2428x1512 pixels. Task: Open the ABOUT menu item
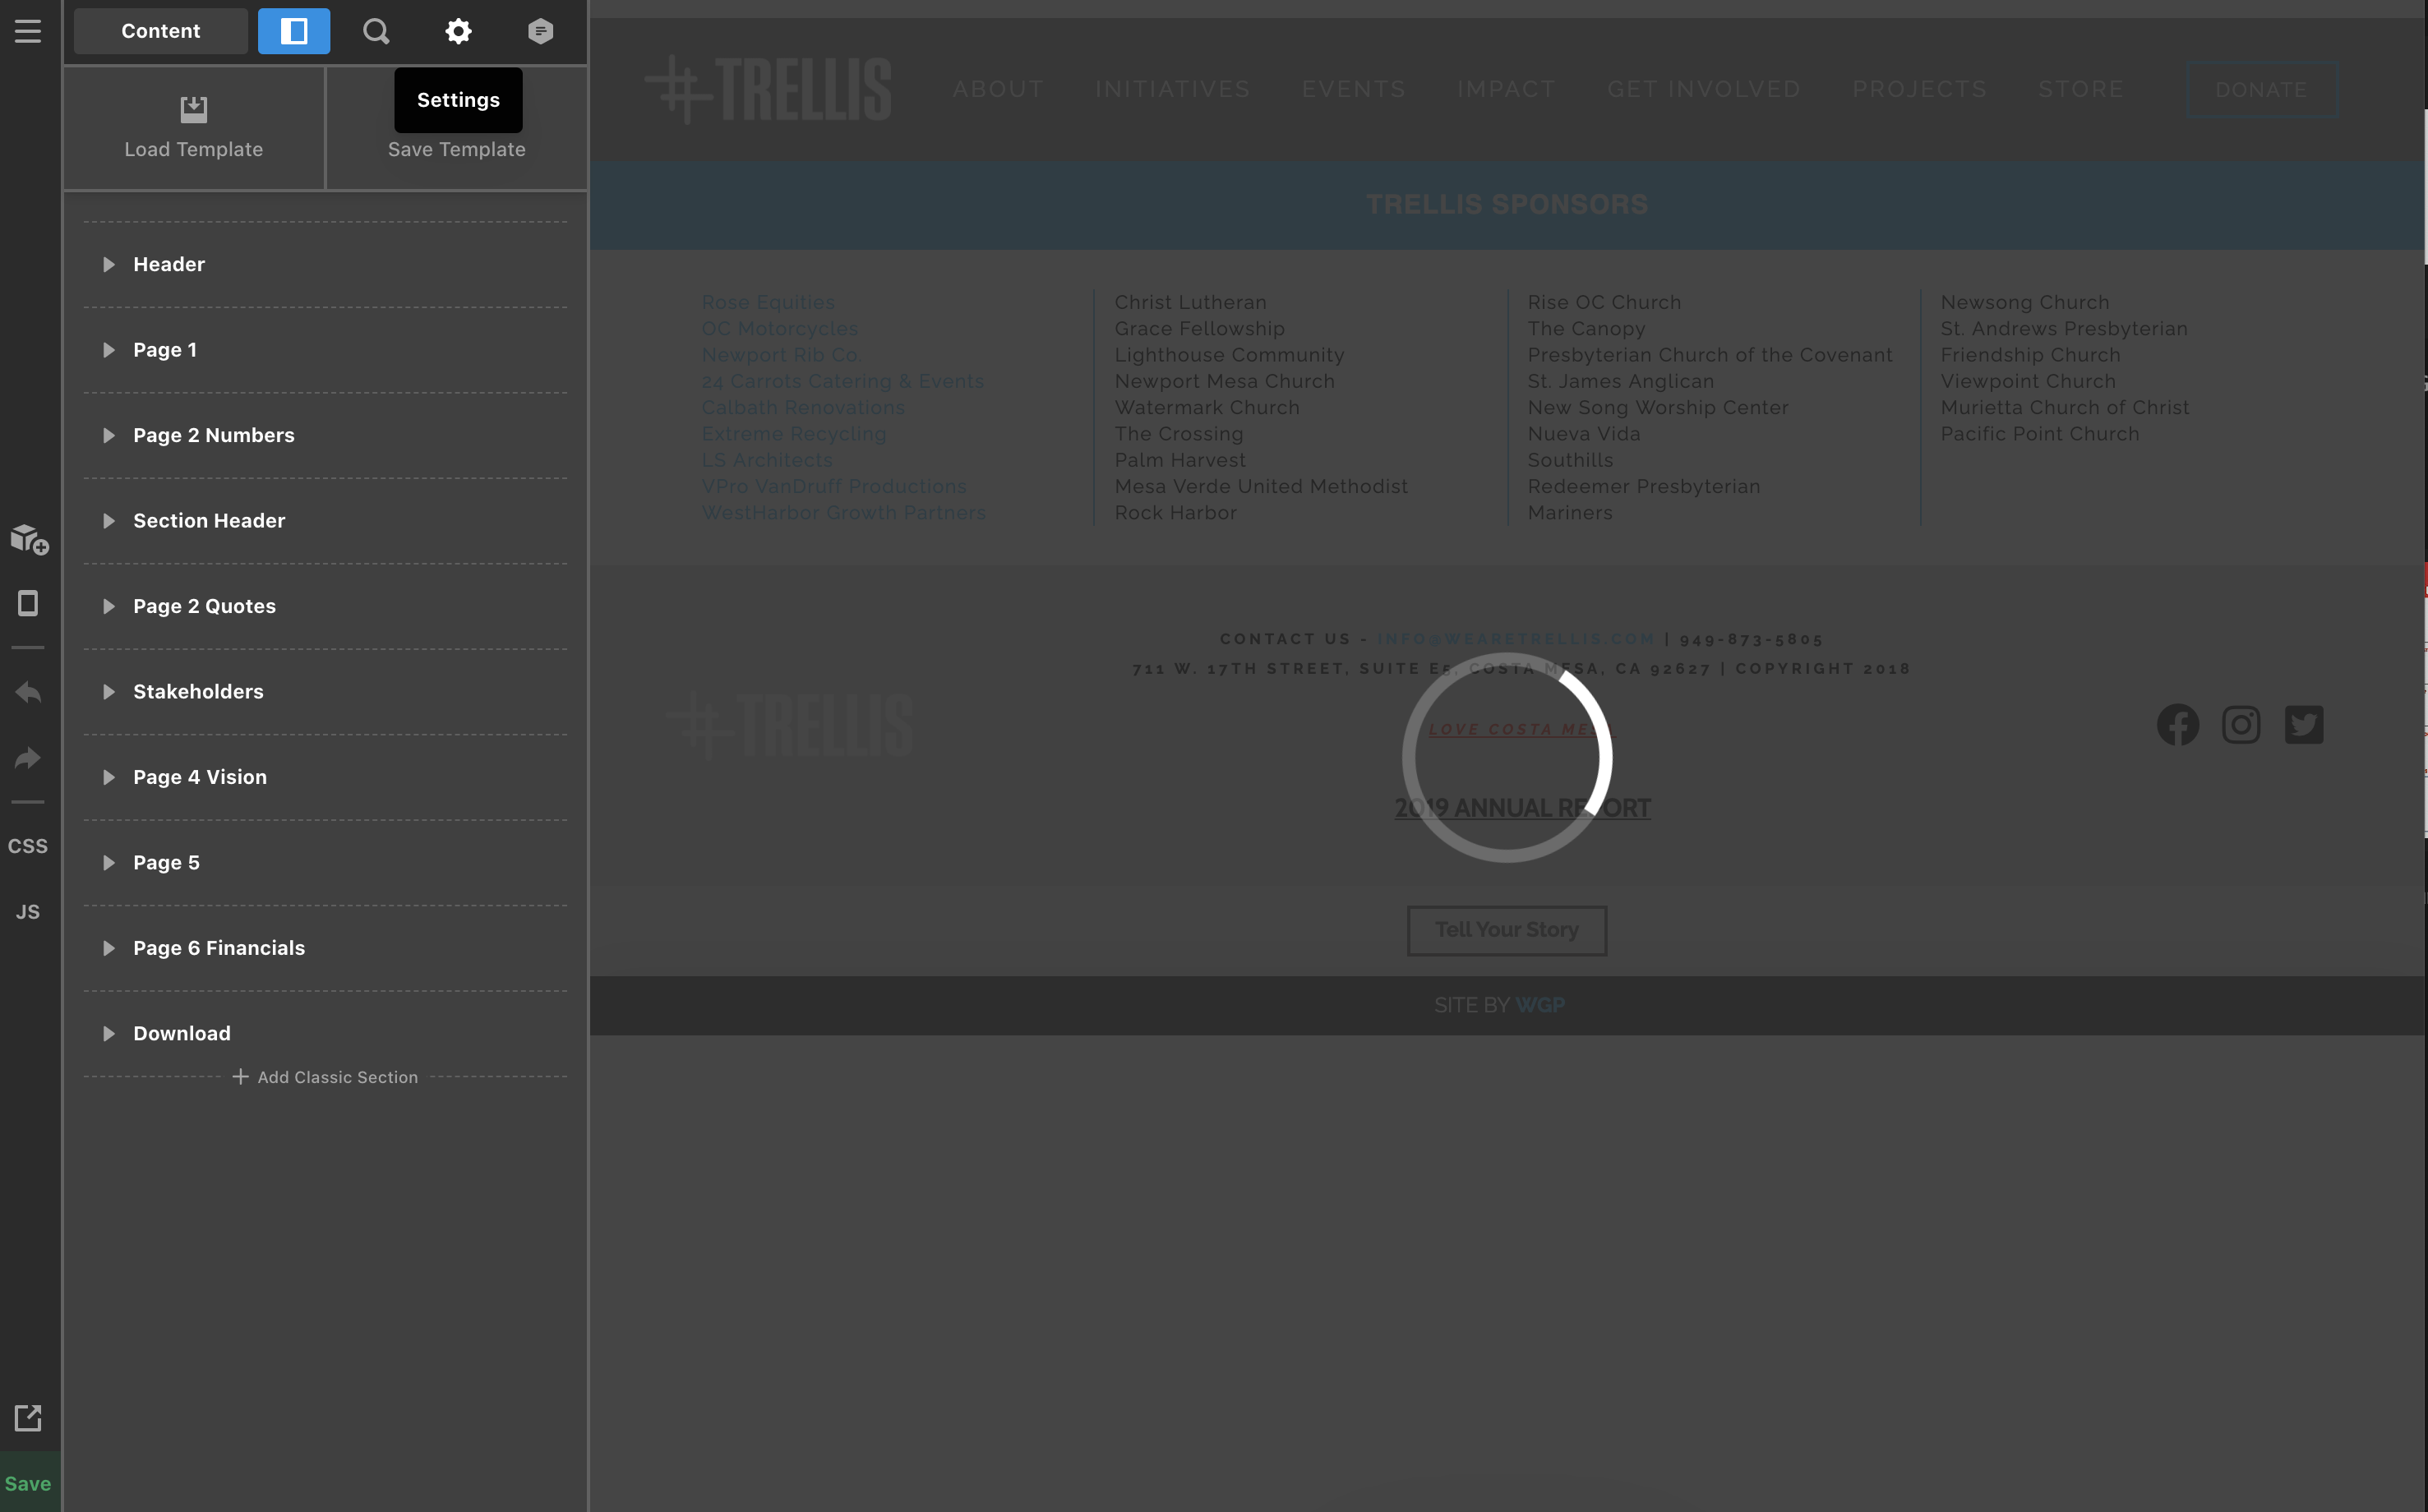pyautogui.click(x=998, y=89)
